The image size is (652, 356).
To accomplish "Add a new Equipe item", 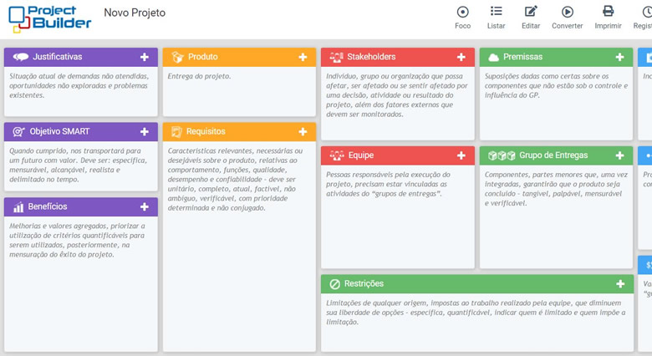I will (461, 155).
